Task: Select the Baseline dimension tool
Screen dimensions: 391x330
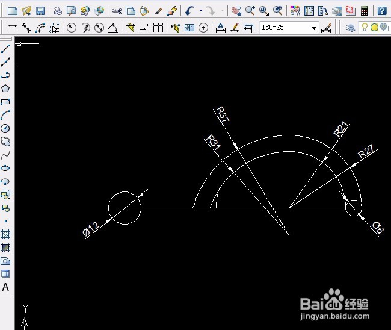Action: pos(144,28)
